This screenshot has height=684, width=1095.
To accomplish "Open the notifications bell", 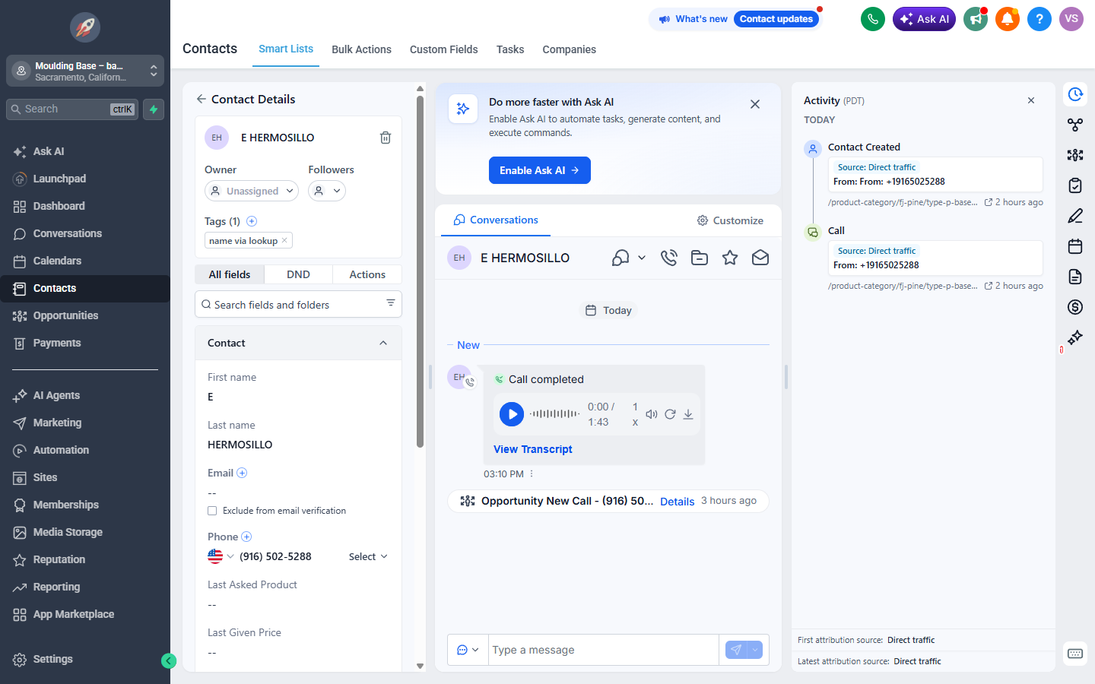I will (x=1008, y=19).
